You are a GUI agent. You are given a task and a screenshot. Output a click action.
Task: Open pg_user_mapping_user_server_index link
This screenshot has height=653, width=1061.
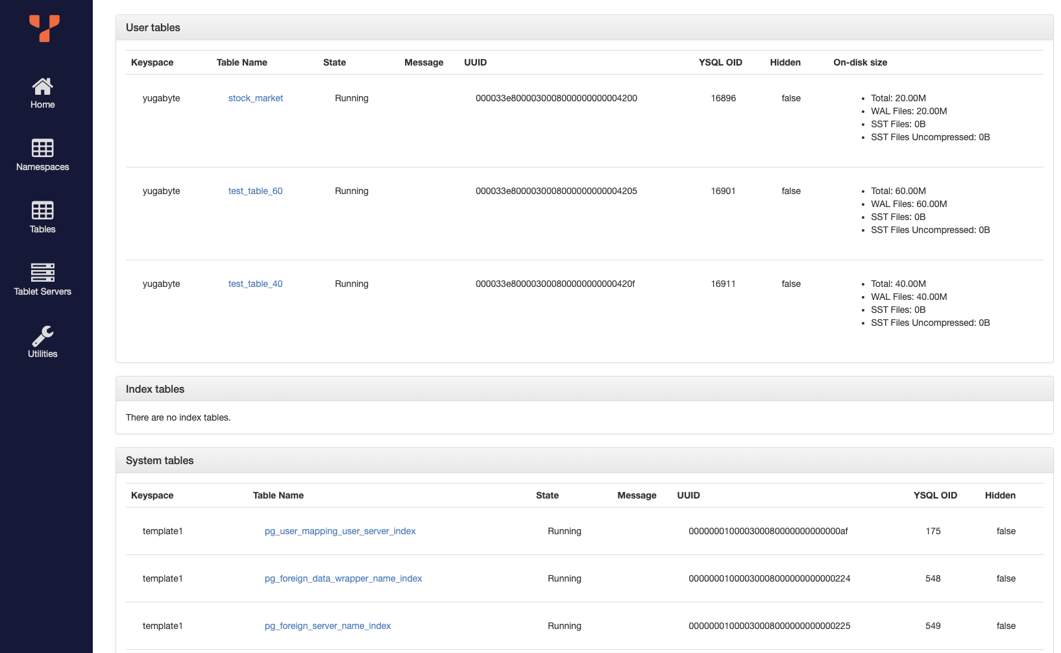pos(339,531)
